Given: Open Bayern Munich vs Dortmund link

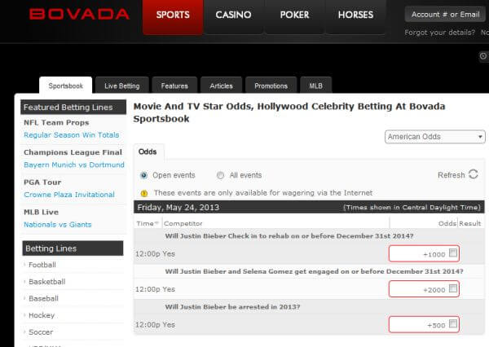Looking at the screenshot, I should coord(74,165).
